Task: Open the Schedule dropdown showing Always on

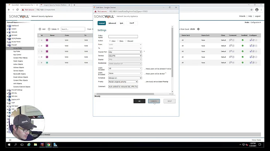Action: pos(125,78)
